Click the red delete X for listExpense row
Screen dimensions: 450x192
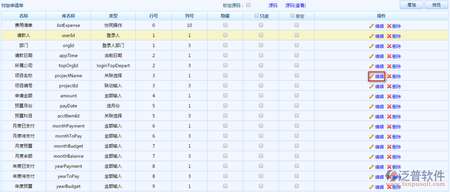coord(389,26)
